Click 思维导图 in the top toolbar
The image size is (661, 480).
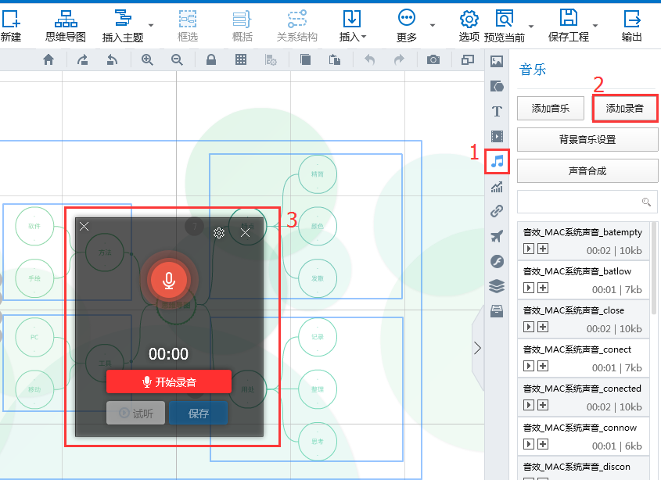(x=66, y=25)
